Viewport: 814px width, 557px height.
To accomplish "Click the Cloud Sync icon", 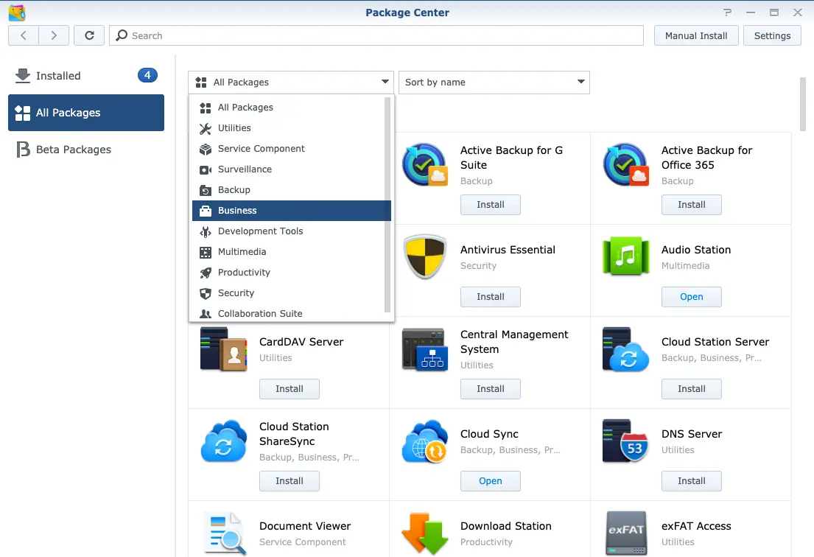I will (425, 441).
